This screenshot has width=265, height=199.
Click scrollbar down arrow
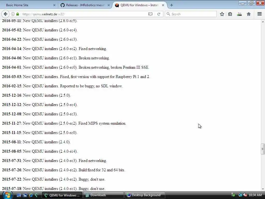pos(263,189)
